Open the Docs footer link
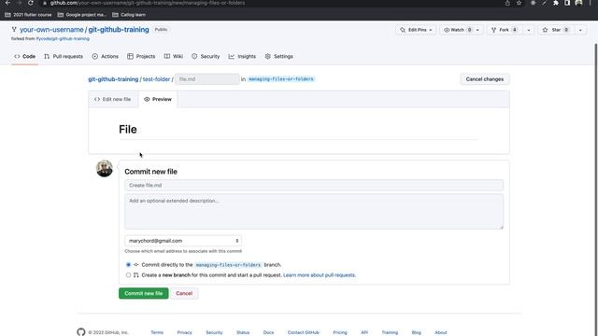 [x=268, y=332]
